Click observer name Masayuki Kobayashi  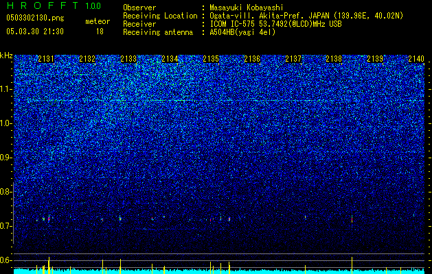pyautogui.click(x=247, y=8)
